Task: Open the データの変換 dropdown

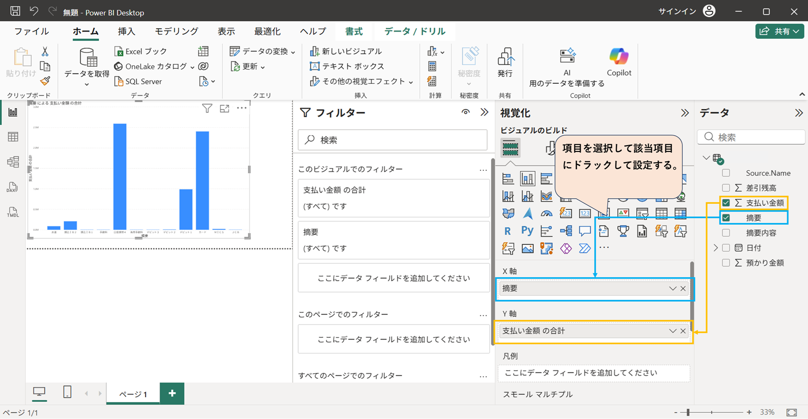Action: pyautogui.click(x=294, y=51)
